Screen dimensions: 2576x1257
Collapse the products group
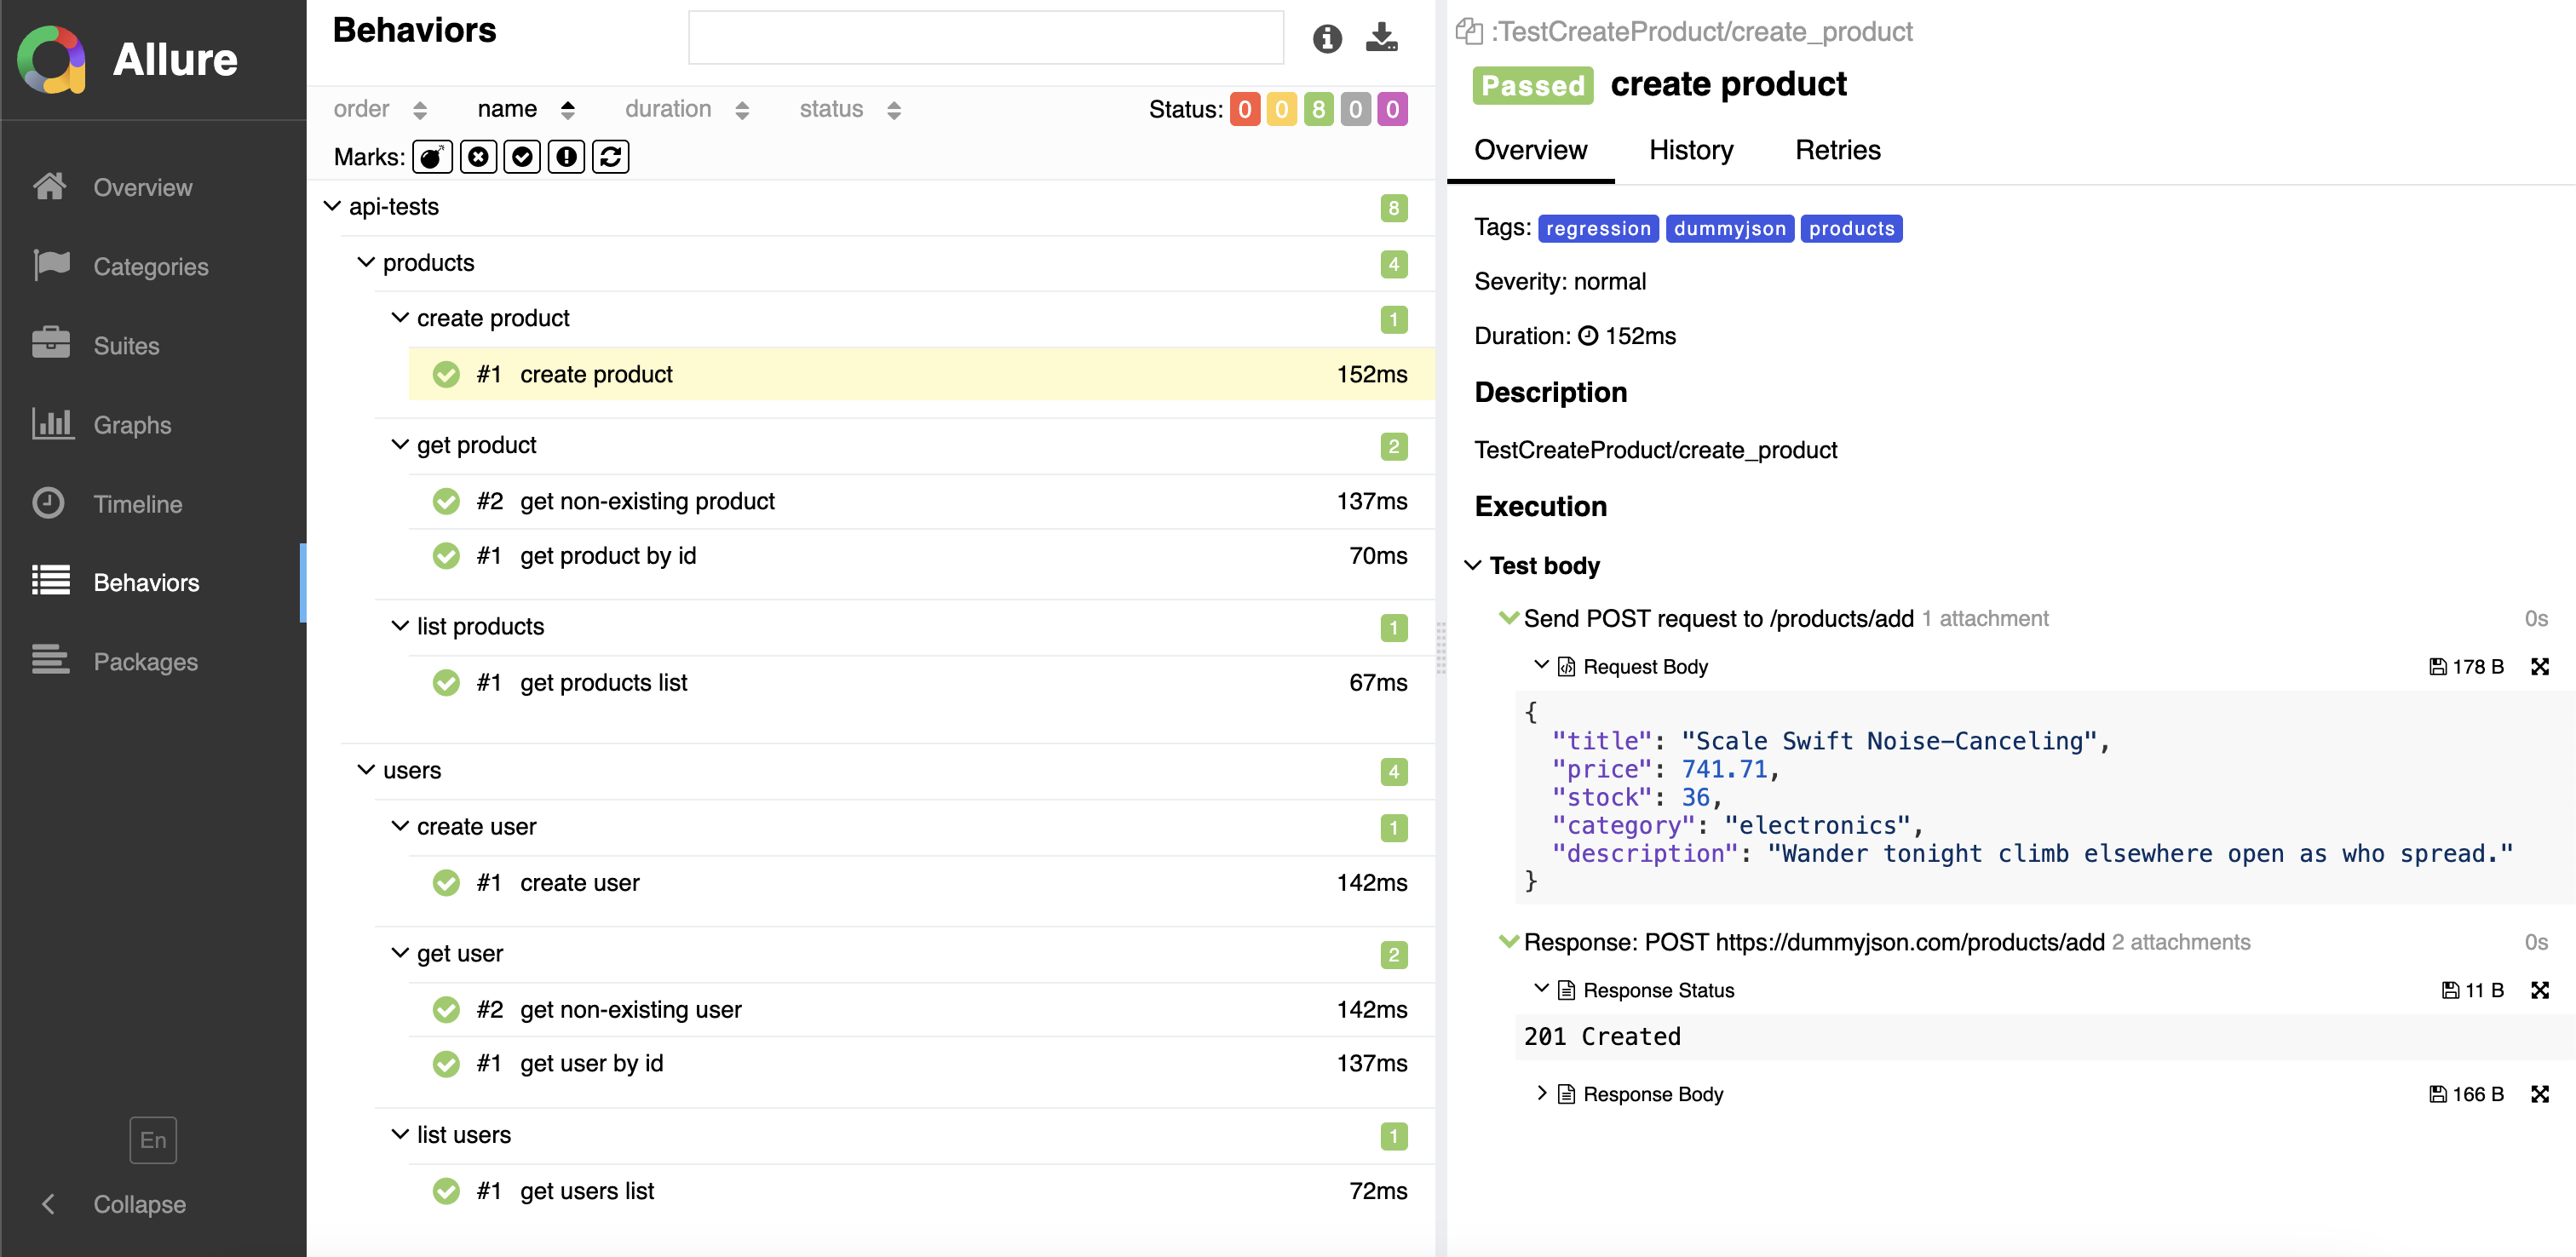click(x=366, y=262)
